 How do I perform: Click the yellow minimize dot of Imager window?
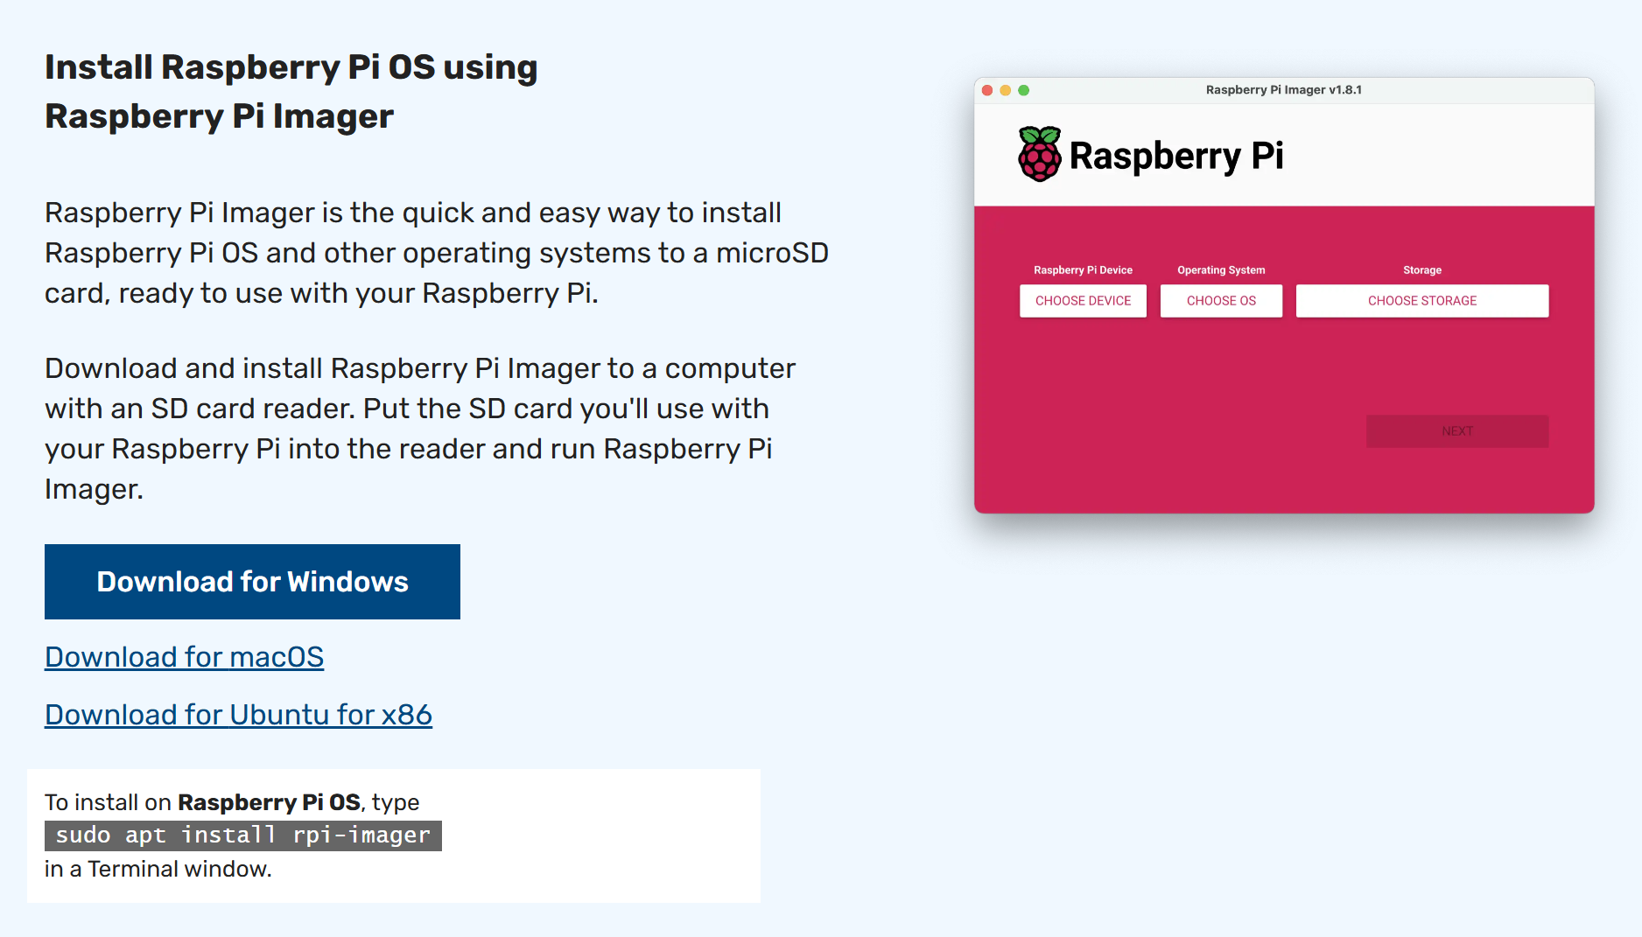coord(1006,90)
